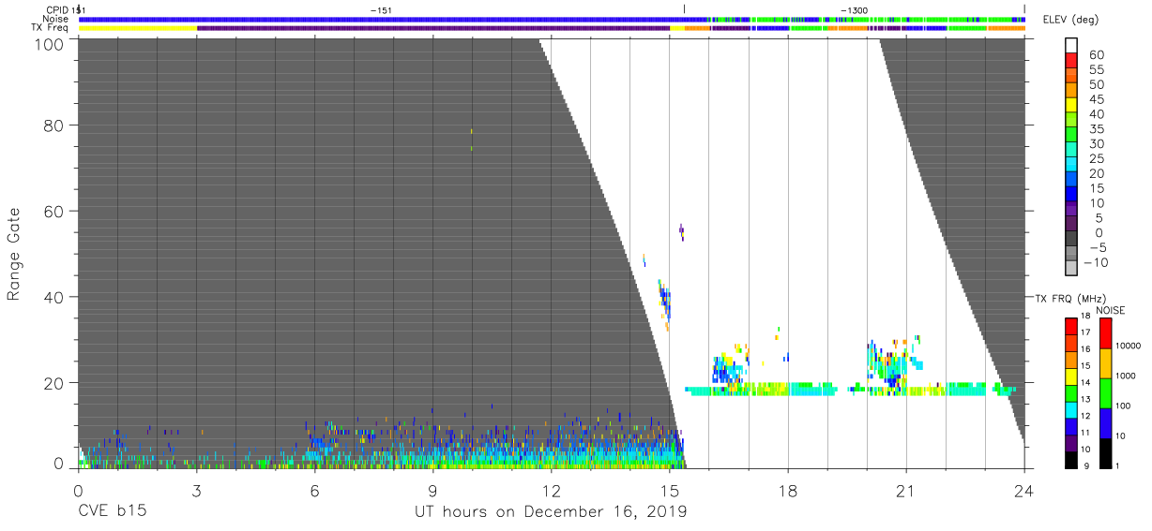Click the 60 label on Range Gate axis

[53, 211]
